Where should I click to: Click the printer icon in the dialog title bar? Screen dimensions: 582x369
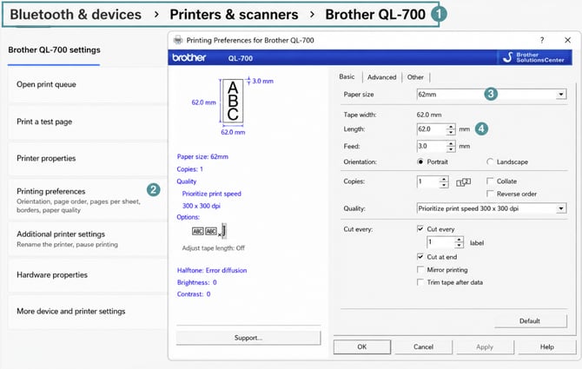178,40
